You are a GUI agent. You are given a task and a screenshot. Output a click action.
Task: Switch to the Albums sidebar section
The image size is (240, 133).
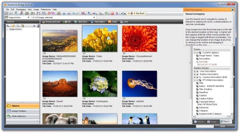pyautogui.click(x=23, y=106)
